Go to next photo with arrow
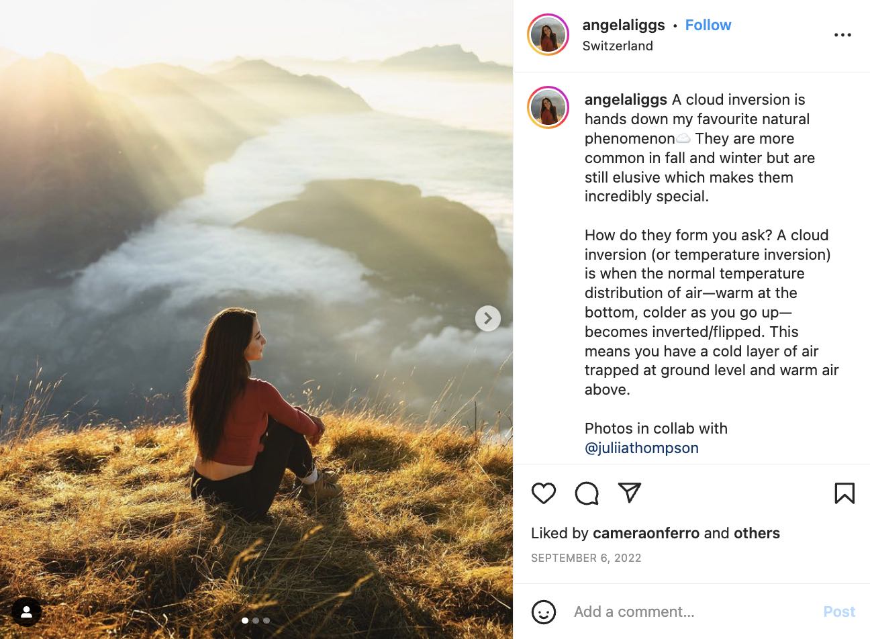870x639 pixels. (x=488, y=318)
